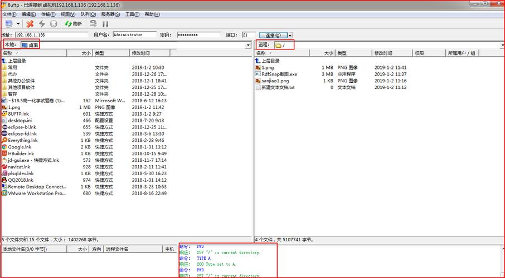Click the lightning bolt reconnect icon
505x278 pixels.
click(x=42, y=24)
